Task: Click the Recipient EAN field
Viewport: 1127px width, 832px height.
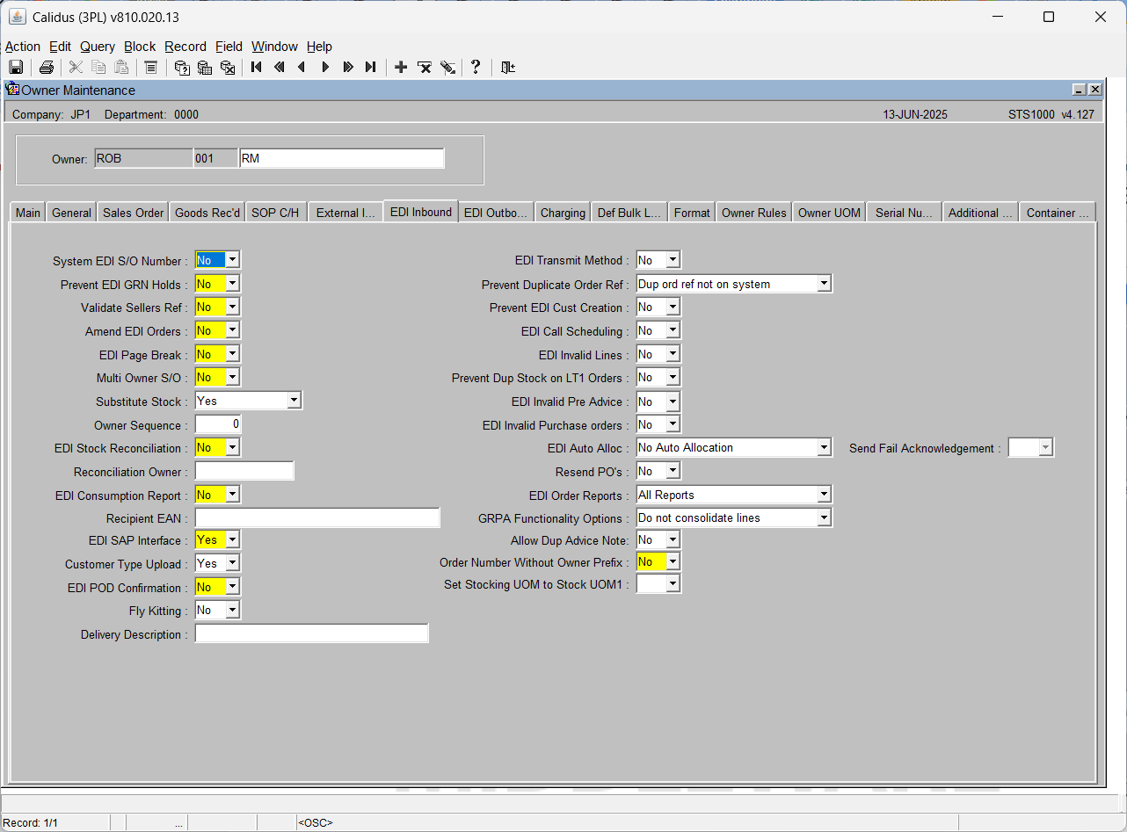Action: [x=317, y=518]
